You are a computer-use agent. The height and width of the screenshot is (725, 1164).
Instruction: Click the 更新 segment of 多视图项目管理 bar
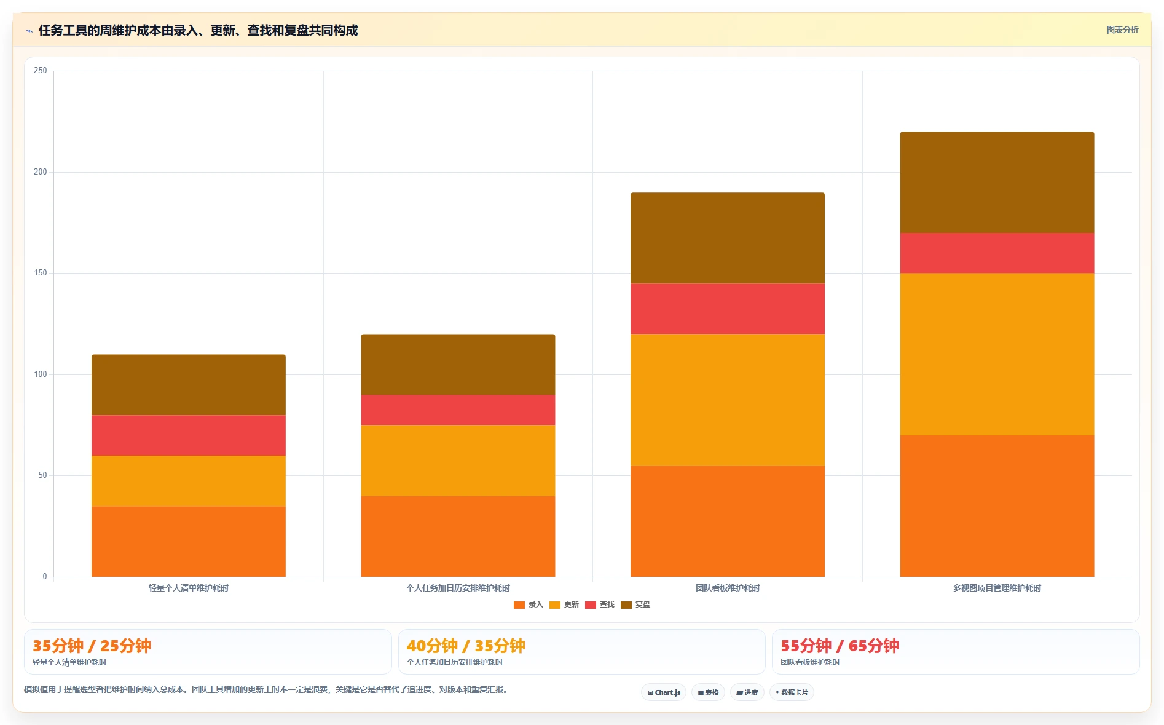click(997, 354)
